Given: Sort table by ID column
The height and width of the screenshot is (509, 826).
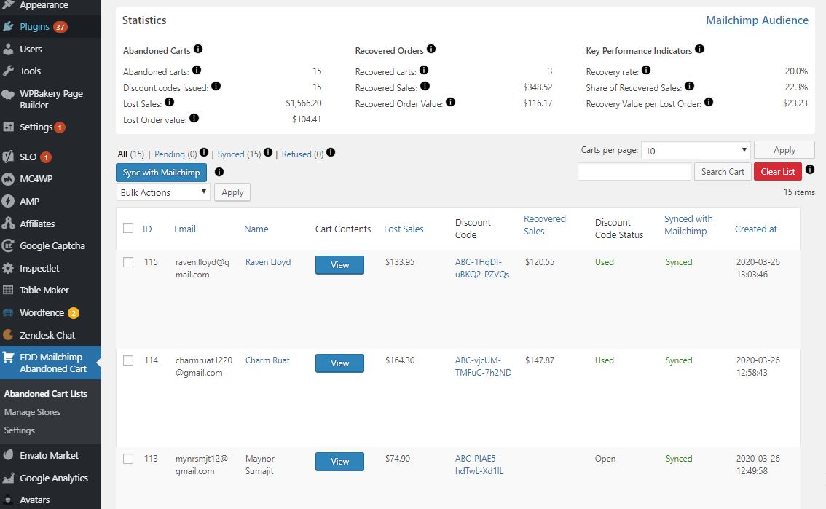Looking at the screenshot, I should click(x=147, y=229).
